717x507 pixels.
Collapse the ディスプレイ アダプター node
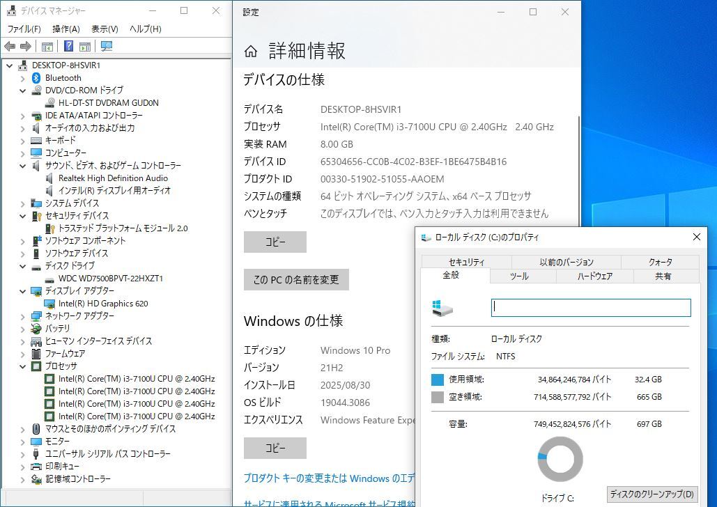click(x=22, y=291)
